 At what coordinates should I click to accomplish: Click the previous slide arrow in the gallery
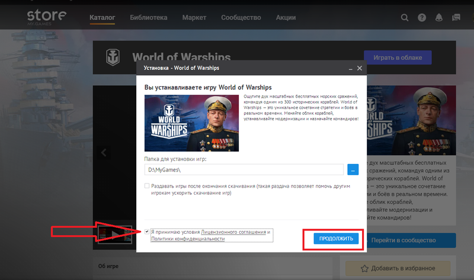coord(104,153)
